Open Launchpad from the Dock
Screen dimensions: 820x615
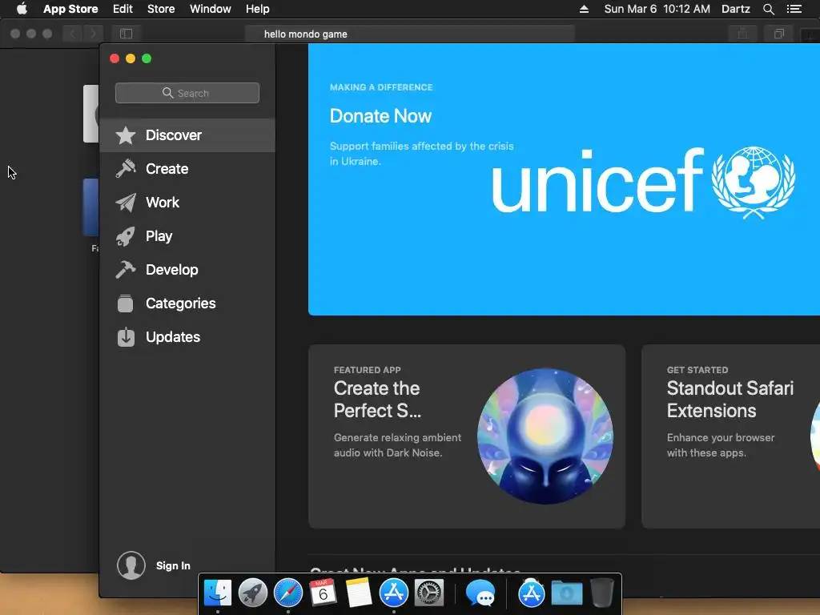point(252,593)
